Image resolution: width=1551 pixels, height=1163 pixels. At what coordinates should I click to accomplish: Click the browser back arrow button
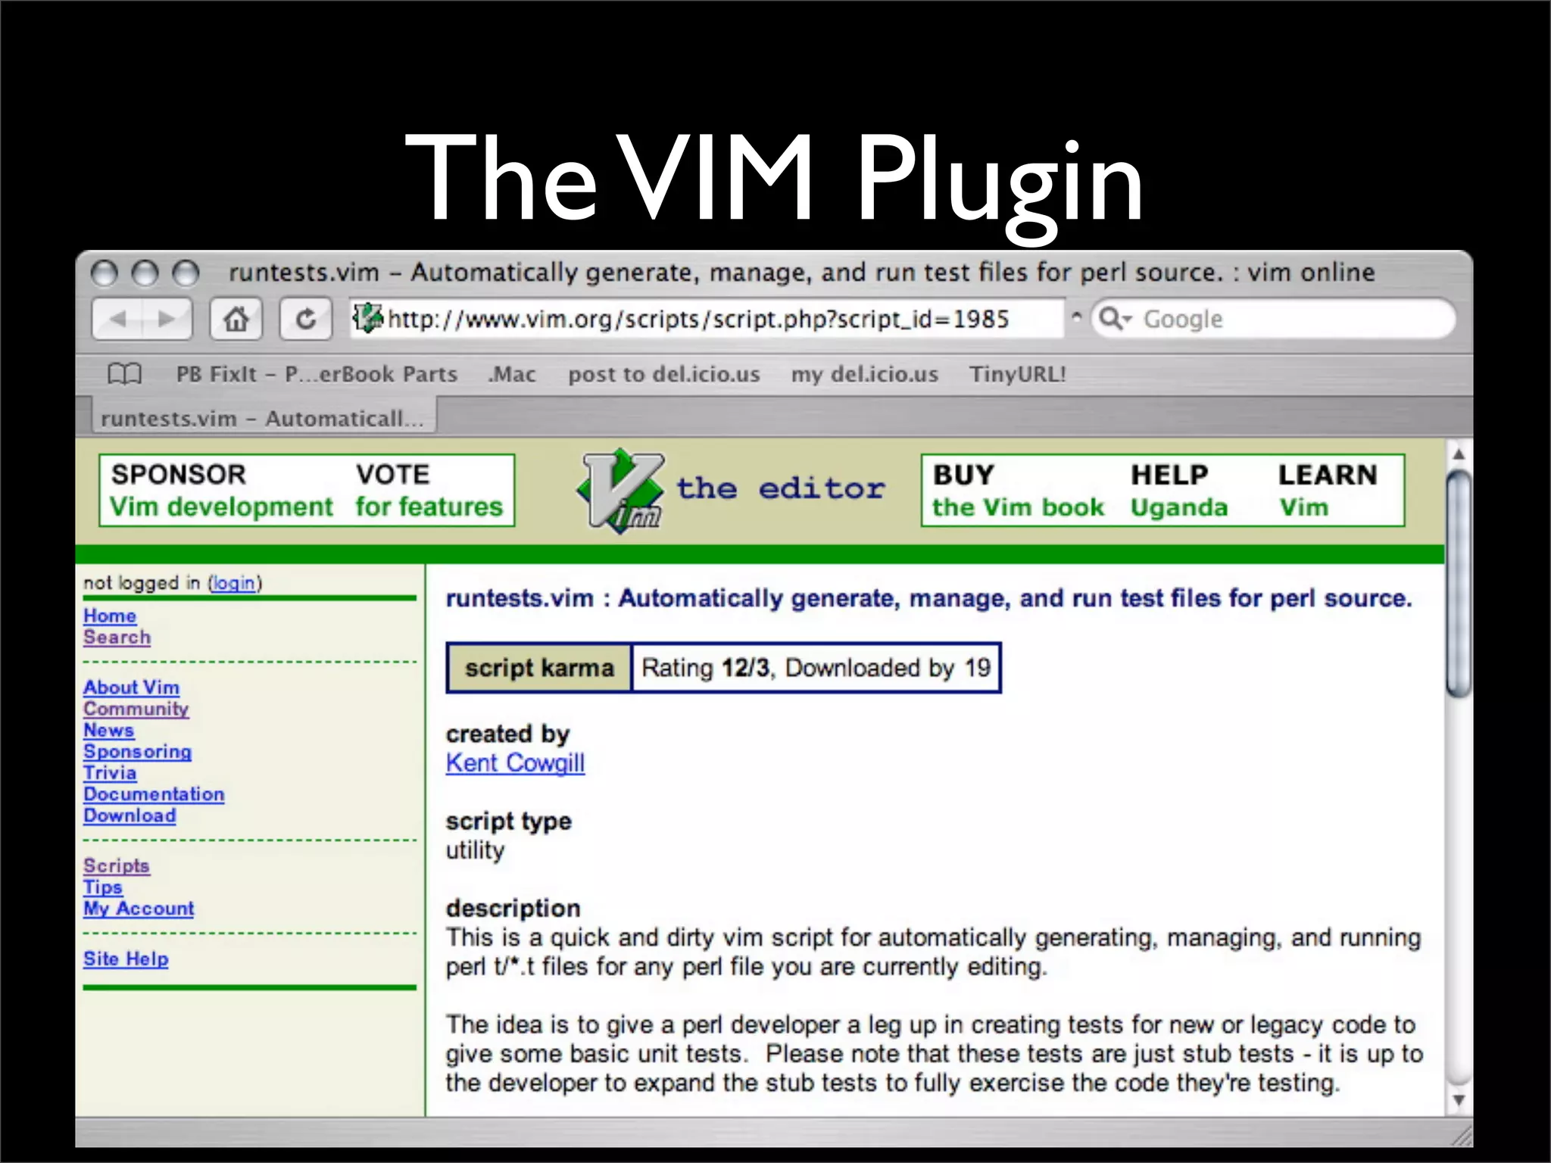pyautogui.click(x=118, y=320)
